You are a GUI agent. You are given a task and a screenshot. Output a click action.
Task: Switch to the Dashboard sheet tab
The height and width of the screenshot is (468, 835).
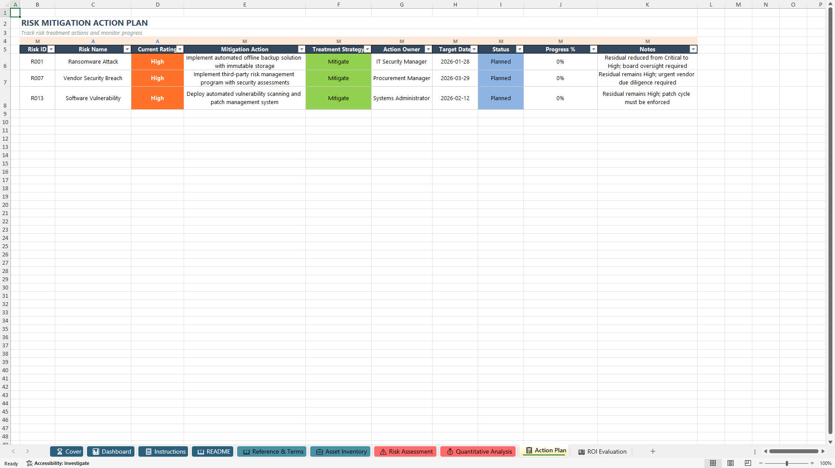[111, 451]
